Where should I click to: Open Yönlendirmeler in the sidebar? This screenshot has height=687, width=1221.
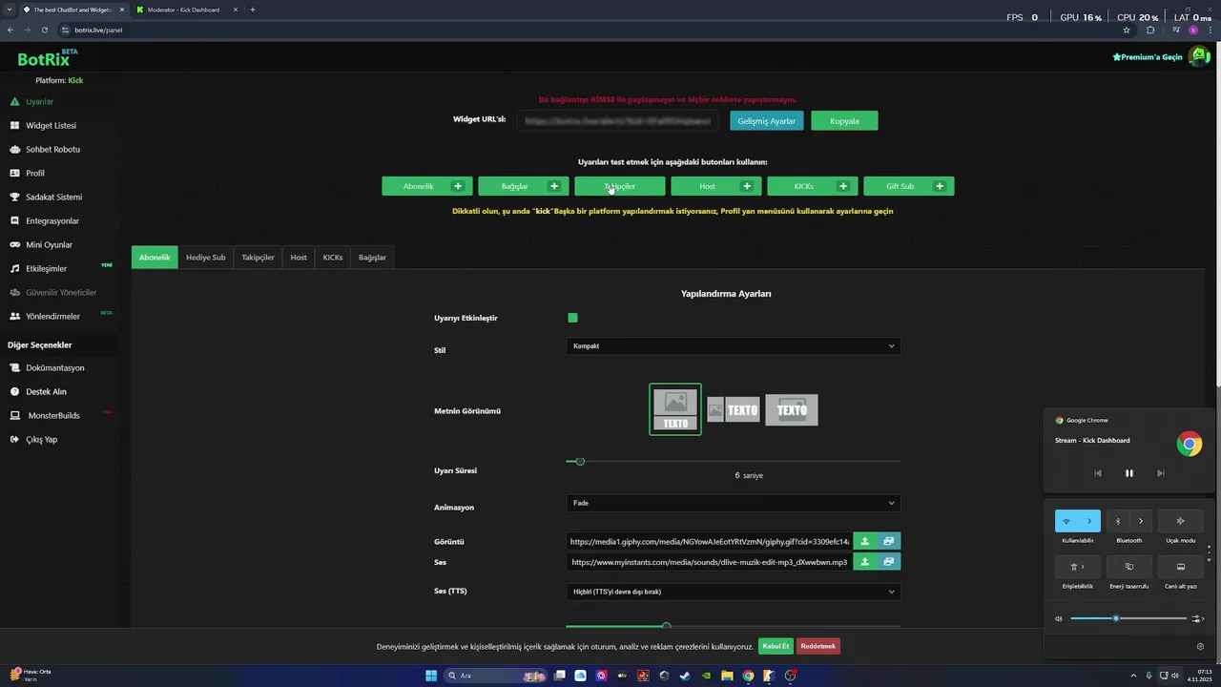click(x=52, y=316)
